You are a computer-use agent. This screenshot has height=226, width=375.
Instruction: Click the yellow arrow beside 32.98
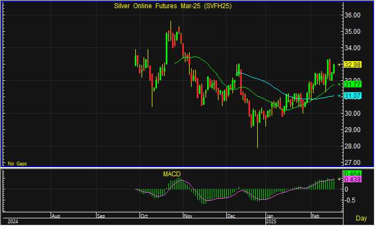click(x=340, y=65)
